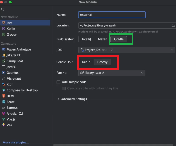Select Maven build system
Viewport: 176px width, 146px height.
103,39
